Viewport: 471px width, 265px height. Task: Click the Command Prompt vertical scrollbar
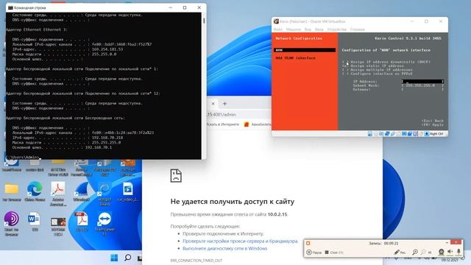pos(204,85)
